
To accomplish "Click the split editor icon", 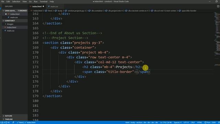I will 218,6.
